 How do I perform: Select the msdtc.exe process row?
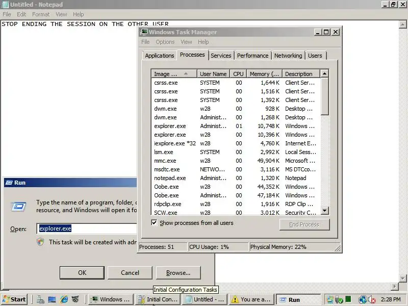(x=236, y=169)
